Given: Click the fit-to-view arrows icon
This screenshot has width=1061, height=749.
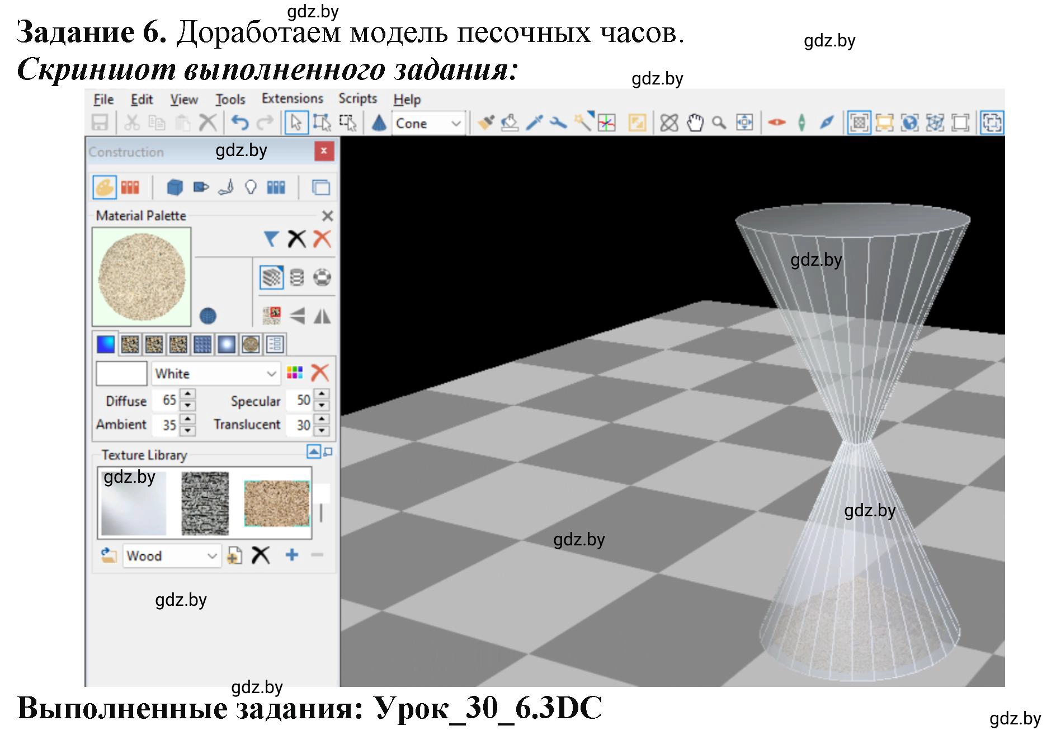Looking at the screenshot, I should pos(744,123).
